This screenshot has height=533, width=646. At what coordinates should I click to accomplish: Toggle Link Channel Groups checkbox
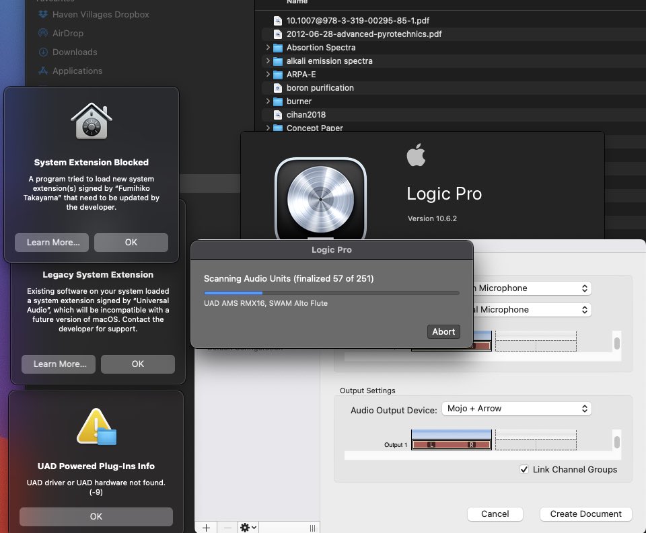coord(524,469)
